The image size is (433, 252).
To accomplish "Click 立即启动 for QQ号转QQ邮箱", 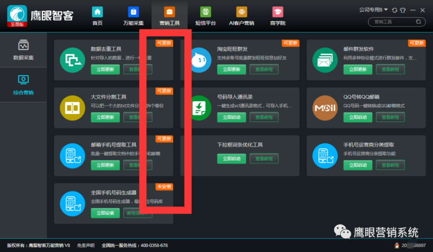I will click(x=358, y=118).
